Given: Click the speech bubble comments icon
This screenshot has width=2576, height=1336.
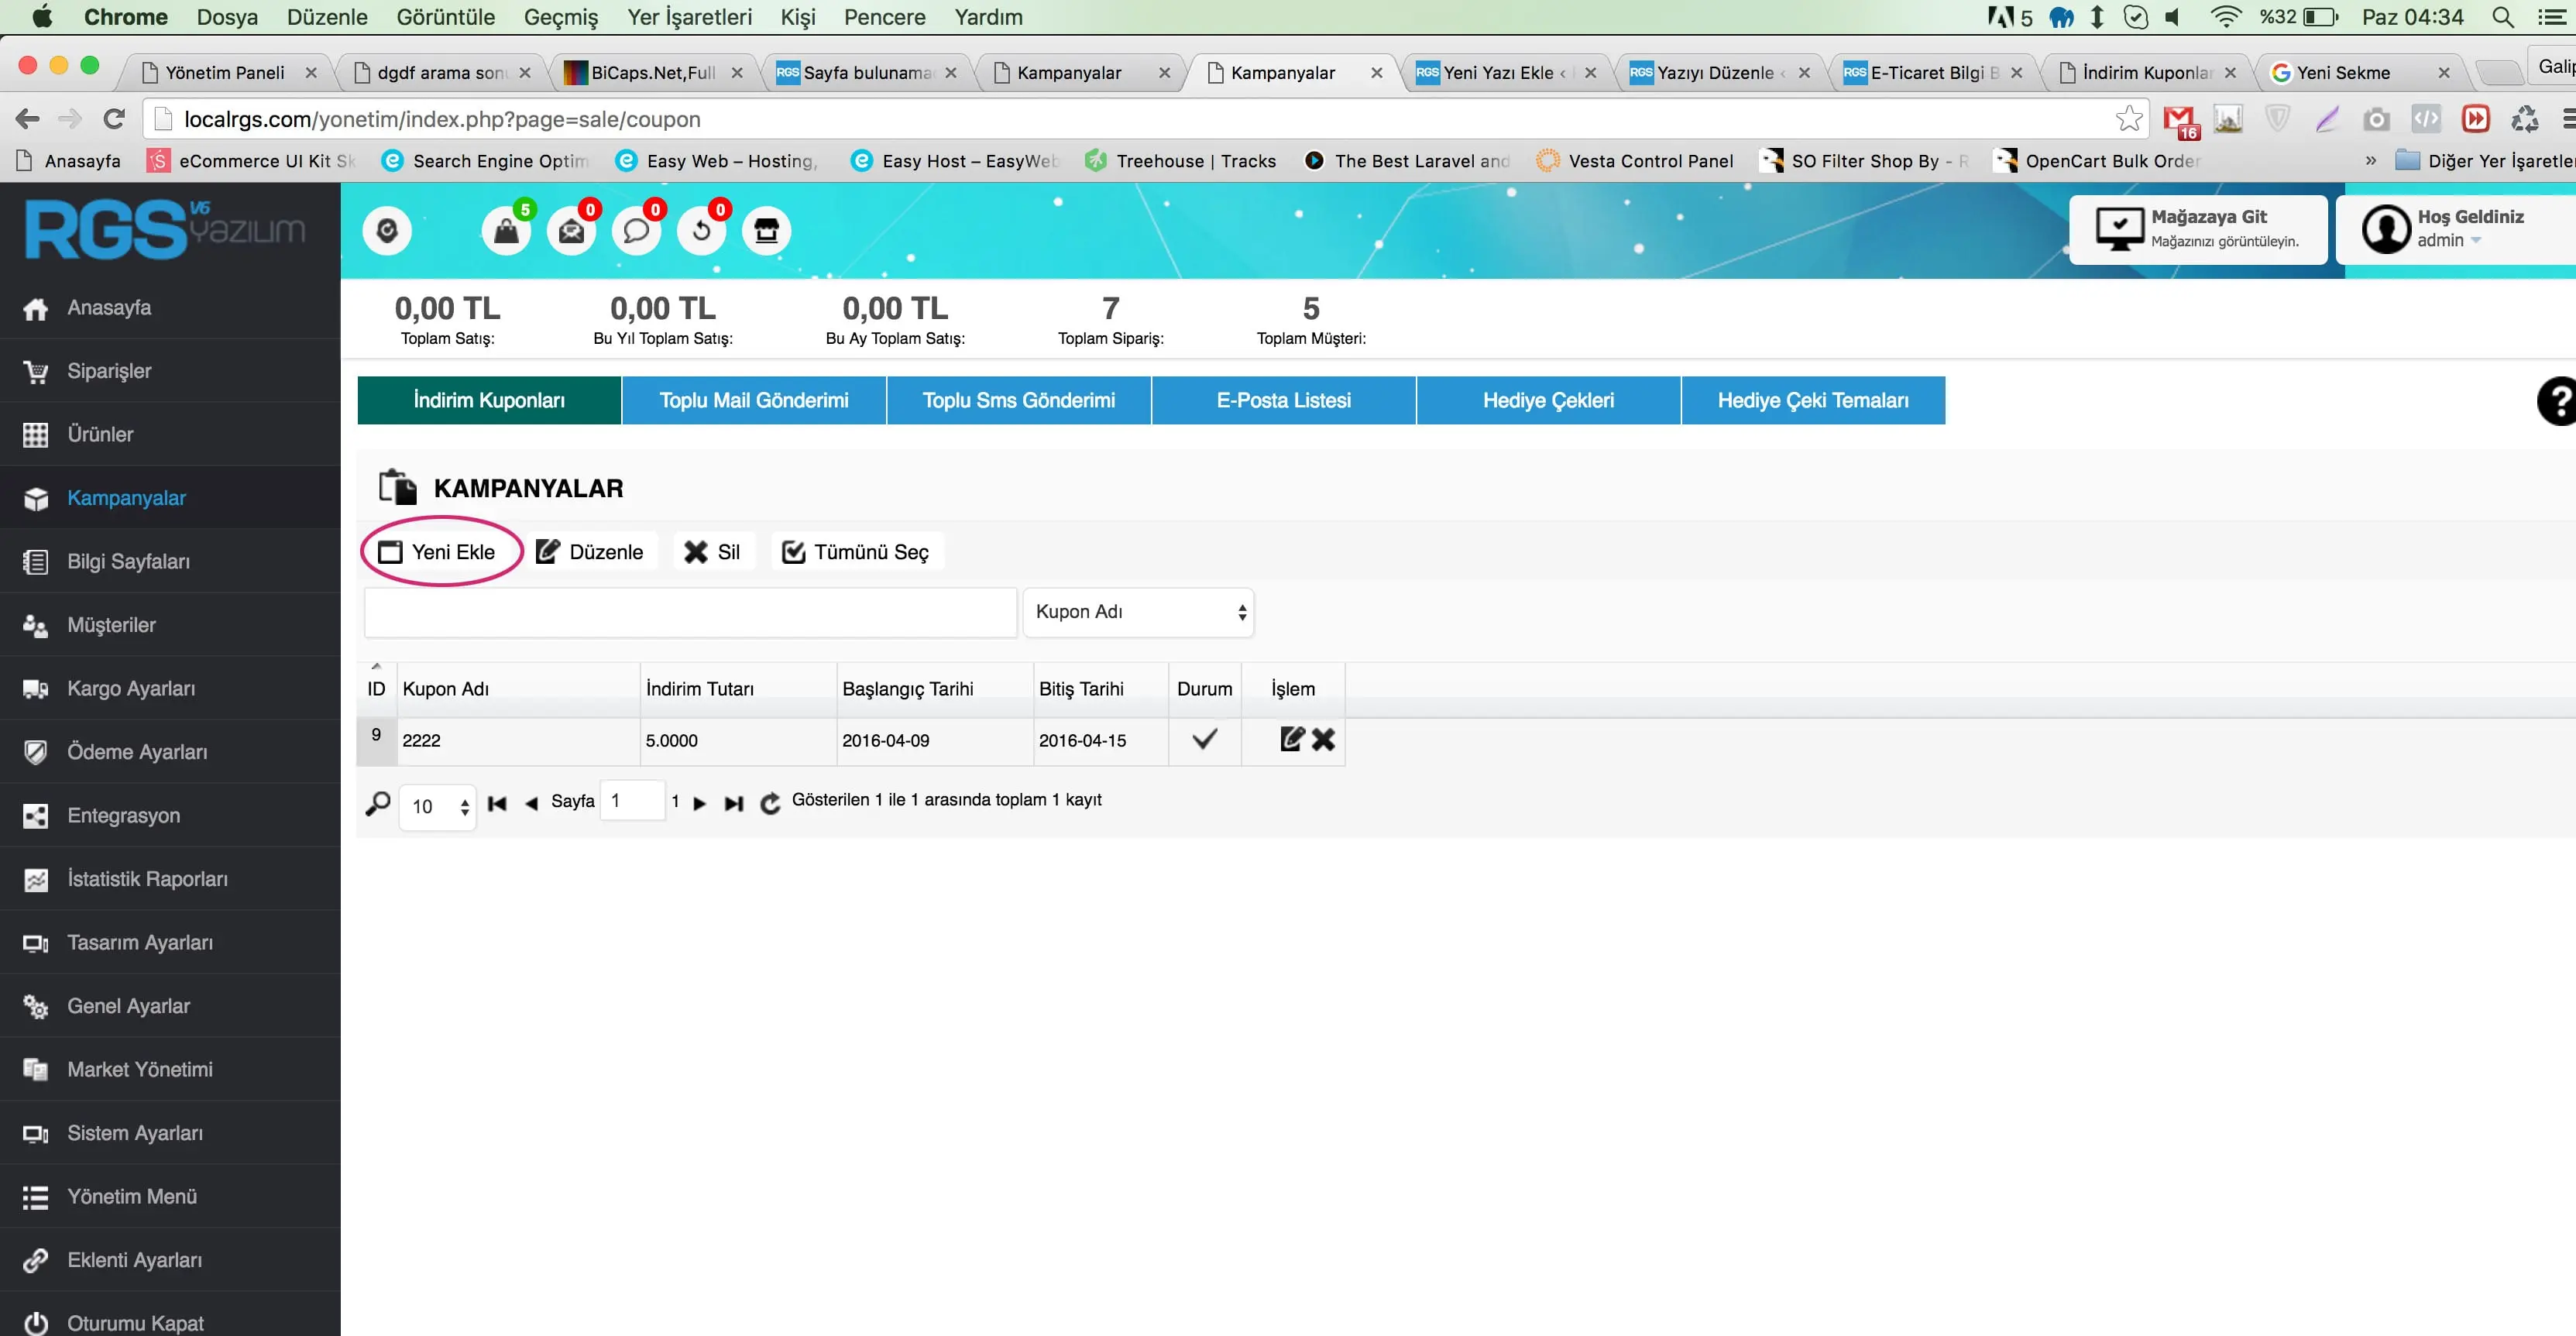Looking at the screenshot, I should [x=636, y=232].
